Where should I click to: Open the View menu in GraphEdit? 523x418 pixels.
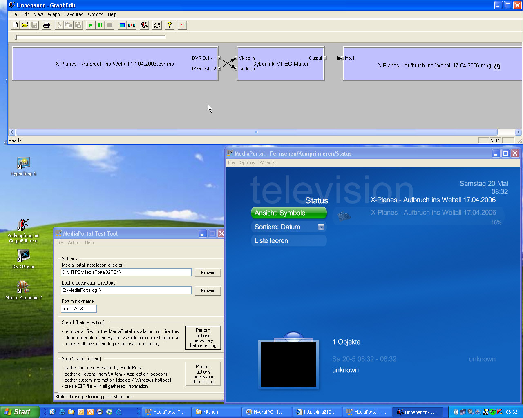pyautogui.click(x=38, y=14)
